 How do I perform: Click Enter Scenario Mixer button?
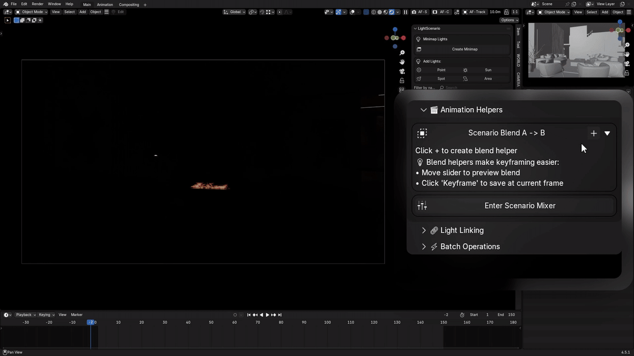tap(514, 206)
